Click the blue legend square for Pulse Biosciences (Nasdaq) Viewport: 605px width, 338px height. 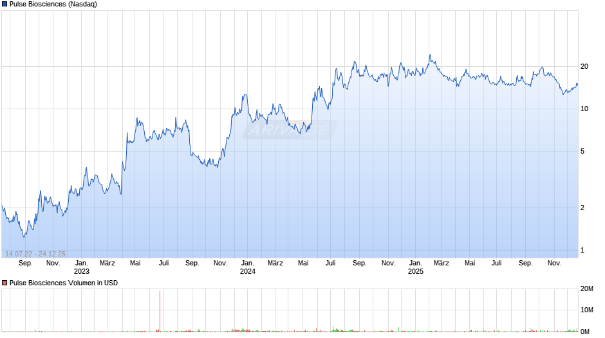[x=5, y=4]
